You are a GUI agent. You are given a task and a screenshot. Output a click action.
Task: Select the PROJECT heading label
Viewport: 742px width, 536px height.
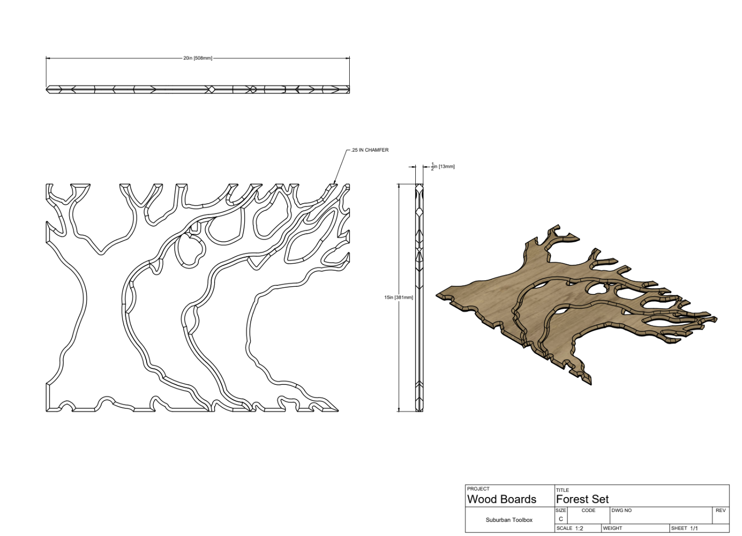478,489
